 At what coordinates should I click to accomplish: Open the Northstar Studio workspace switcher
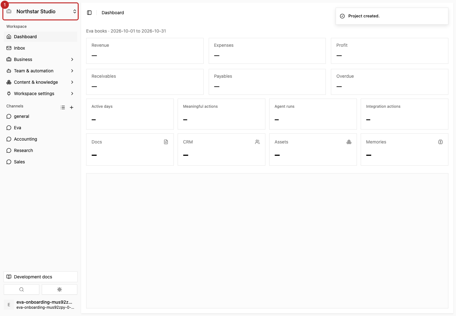click(x=41, y=11)
